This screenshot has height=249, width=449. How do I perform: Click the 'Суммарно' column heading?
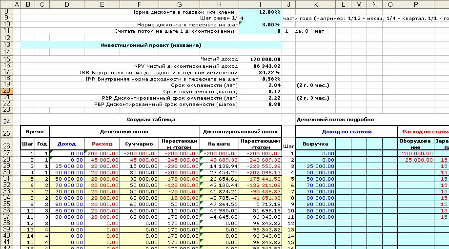139,144
